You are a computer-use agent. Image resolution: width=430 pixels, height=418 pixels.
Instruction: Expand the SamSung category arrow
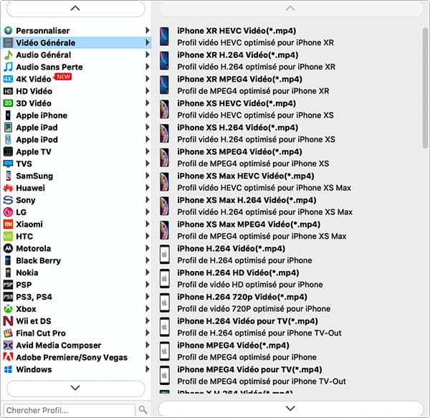[x=148, y=176]
